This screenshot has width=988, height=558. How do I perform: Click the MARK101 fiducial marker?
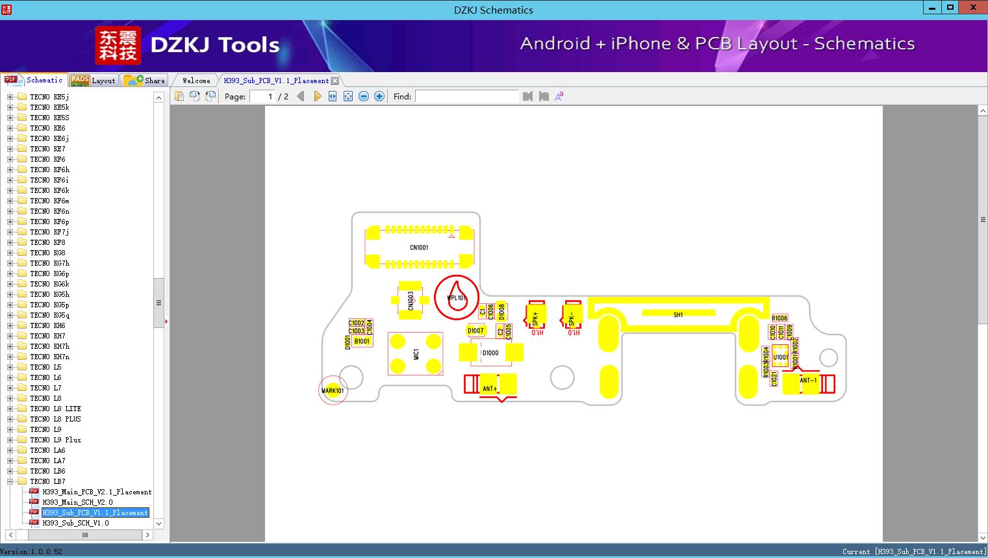(x=333, y=390)
